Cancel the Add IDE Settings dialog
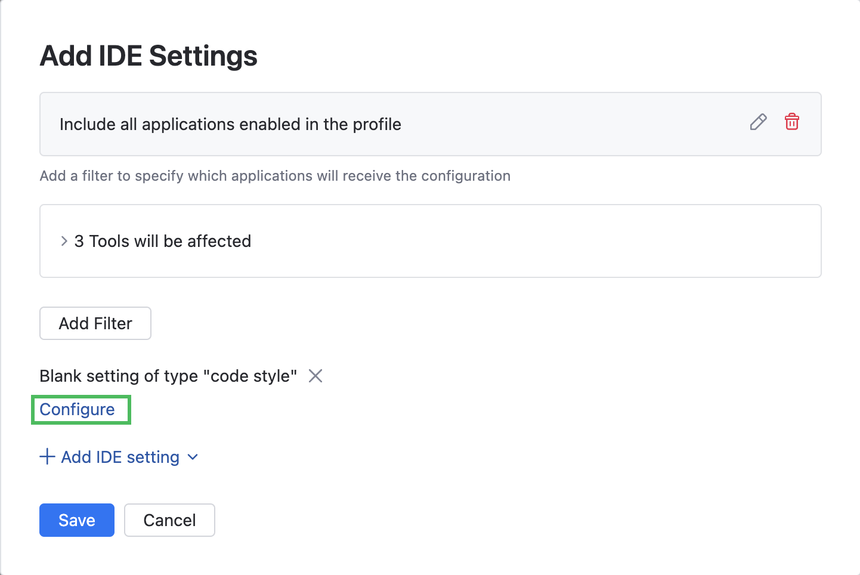This screenshot has width=860, height=575. 169,520
